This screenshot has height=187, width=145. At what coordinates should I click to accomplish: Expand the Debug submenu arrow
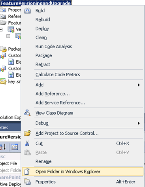[x=139, y=123]
